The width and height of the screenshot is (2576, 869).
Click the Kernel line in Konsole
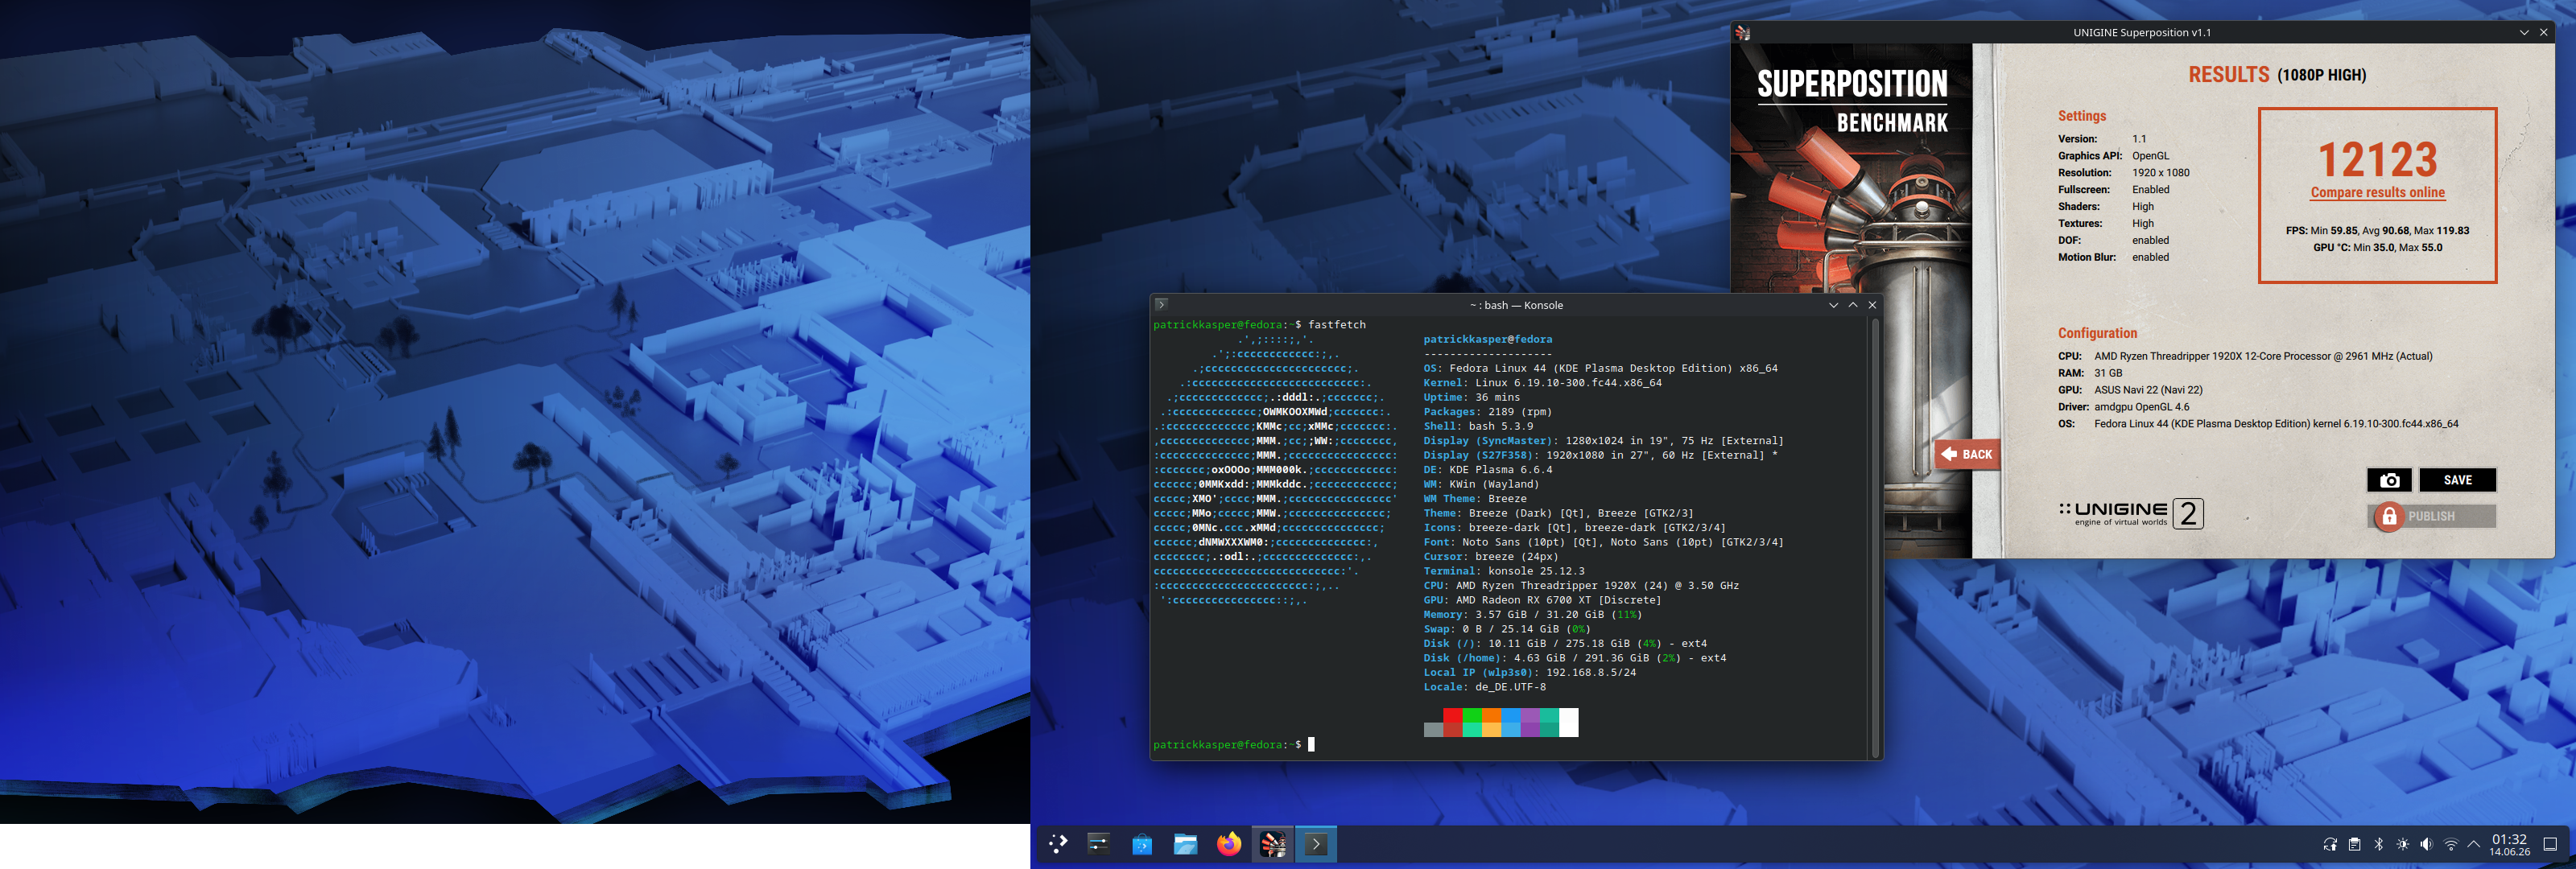click(x=1542, y=383)
